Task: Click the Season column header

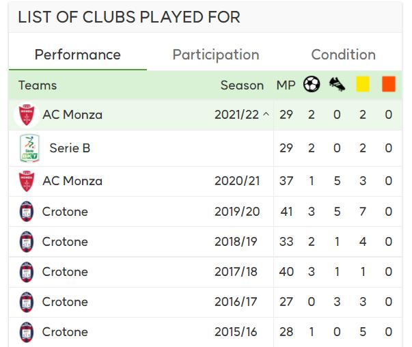Action: 242,85
